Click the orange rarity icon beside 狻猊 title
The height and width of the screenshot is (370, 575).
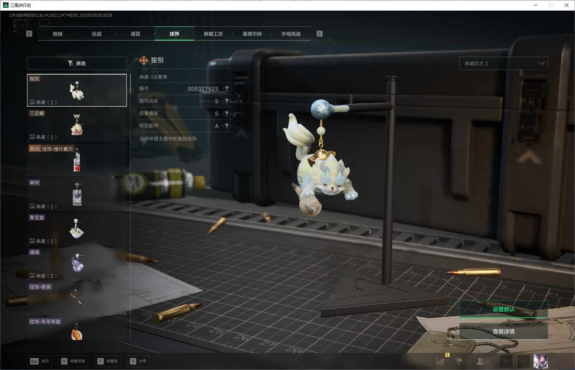(144, 60)
